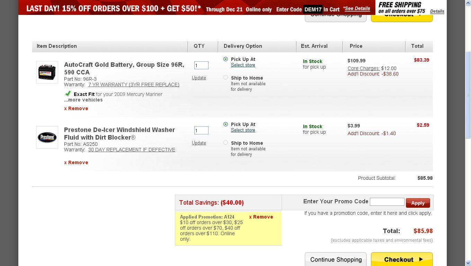The image size is (471, 266).
Task: Select Ship to Home for AutoCraft battery
Action: point(226,78)
